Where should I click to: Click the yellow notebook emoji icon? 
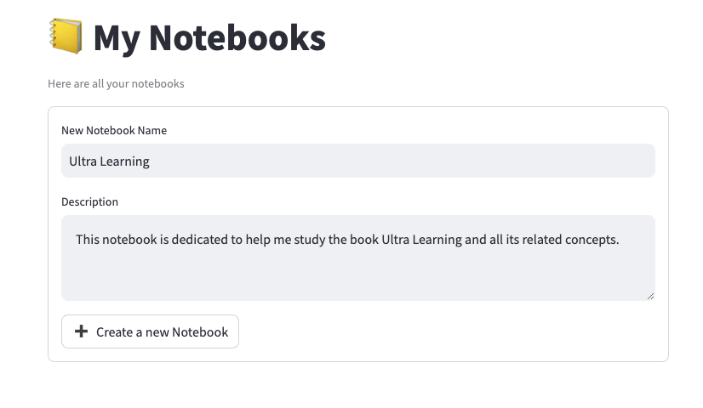tap(66, 37)
